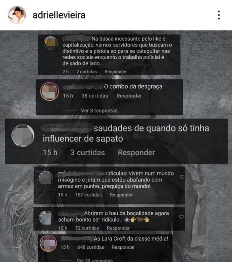Open avatar of 'Lara Croft' commenter
This screenshot has width=232, height=262.
tap(48, 243)
